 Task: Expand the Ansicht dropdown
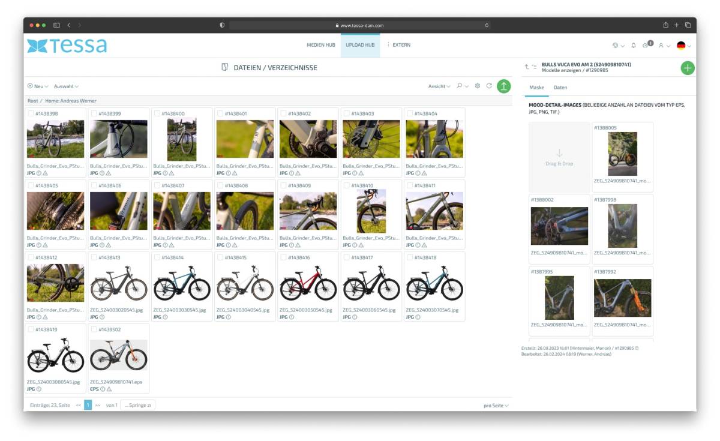pos(439,86)
